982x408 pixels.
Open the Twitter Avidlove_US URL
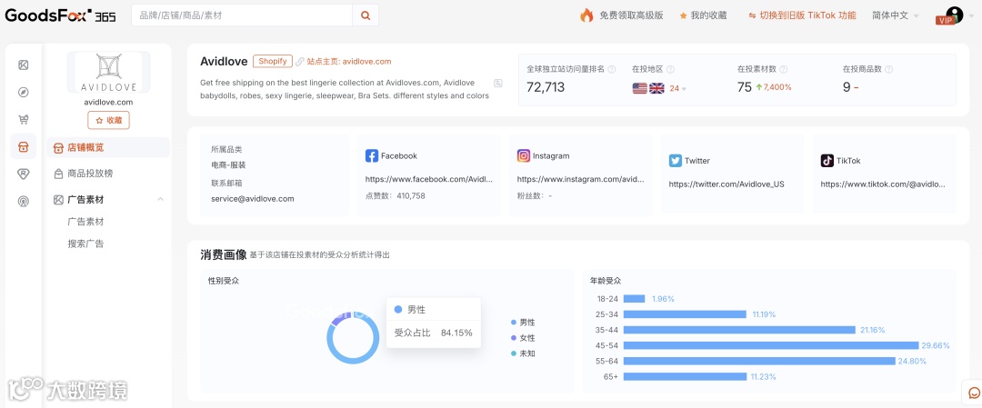tap(726, 184)
